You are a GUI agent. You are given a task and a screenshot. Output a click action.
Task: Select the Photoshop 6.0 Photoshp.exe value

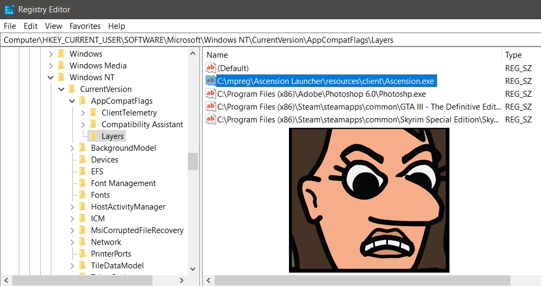(x=322, y=94)
